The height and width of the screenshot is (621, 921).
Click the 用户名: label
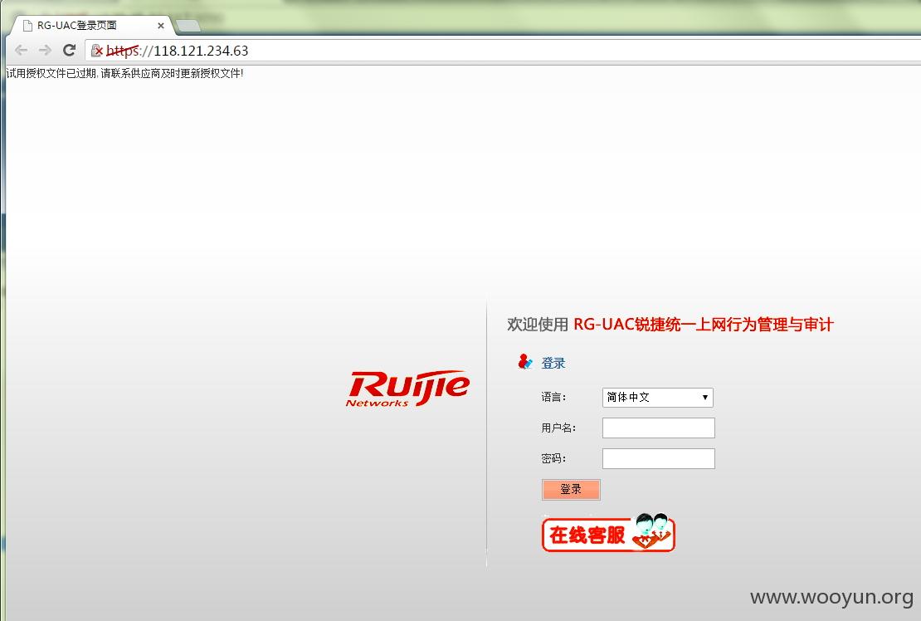[x=558, y=428]
